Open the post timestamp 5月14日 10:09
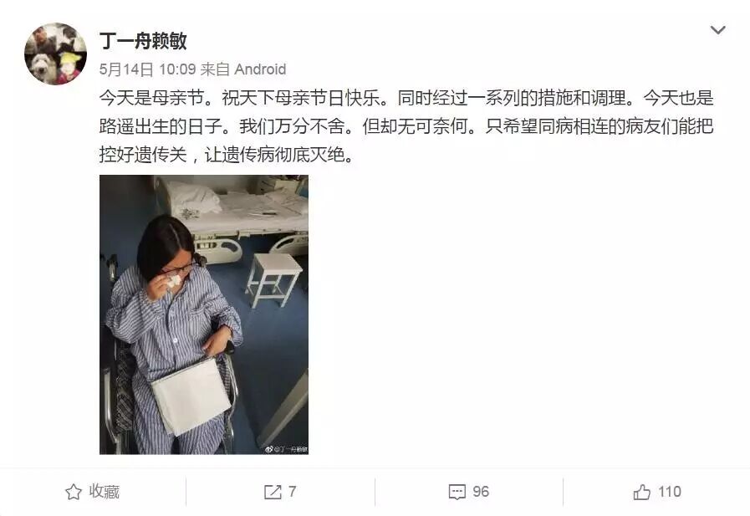Image resolution: width=750 pixels, height=516 pixels. click(147, 69)
